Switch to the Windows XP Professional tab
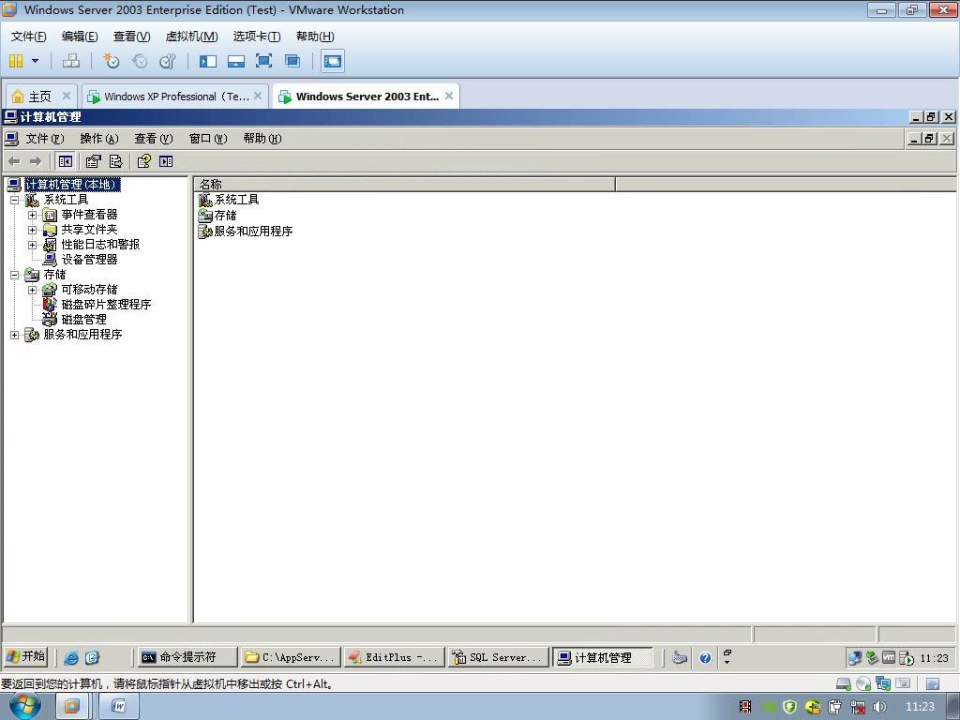 (x=176, y=97)
